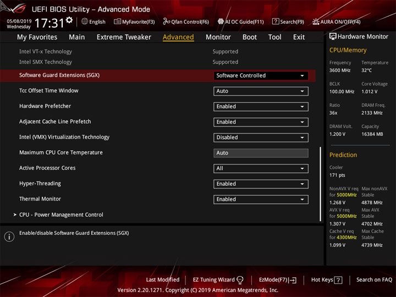Click the Last Modified button
This screenshot has height=297, width=396.
(163, 279)
